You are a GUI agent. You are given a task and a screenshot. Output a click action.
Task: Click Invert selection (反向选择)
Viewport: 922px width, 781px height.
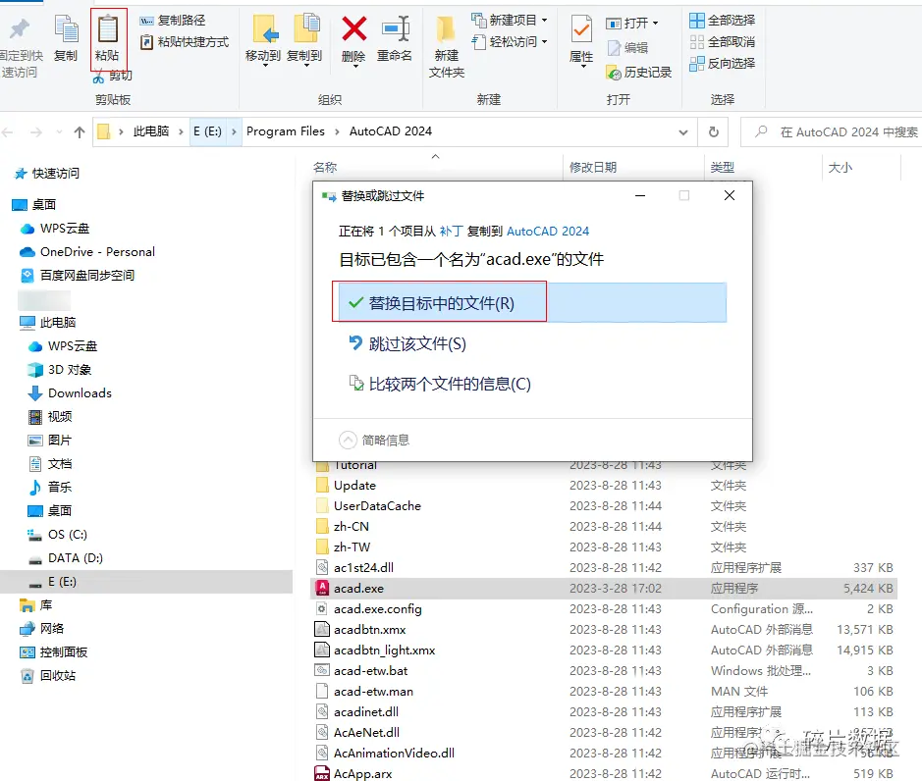point(723,63)
